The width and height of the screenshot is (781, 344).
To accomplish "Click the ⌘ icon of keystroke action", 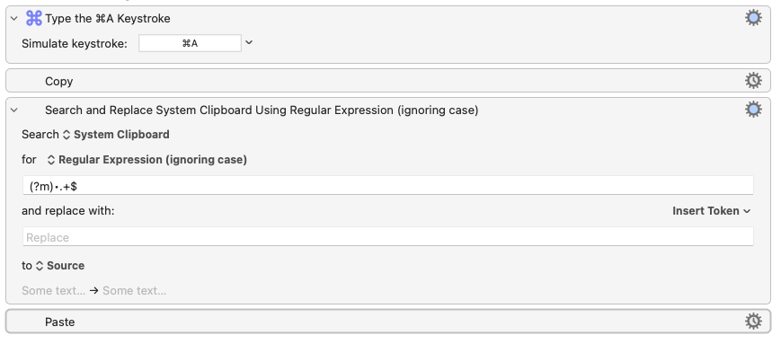I will pyautogui.click(x=34, y=19).
